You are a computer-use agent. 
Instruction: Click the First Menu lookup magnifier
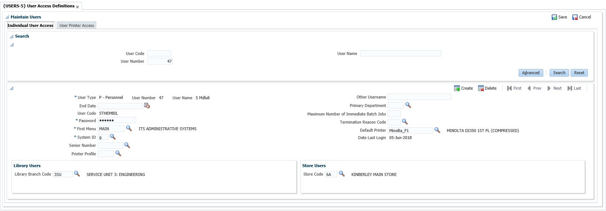(x=129, y=128)
